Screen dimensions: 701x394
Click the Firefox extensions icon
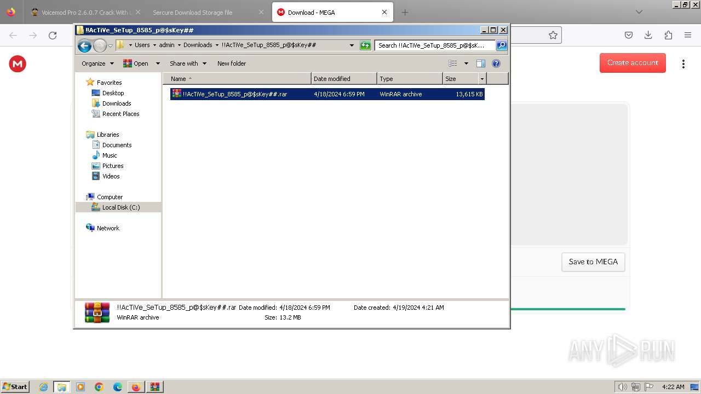click(668, 35)
